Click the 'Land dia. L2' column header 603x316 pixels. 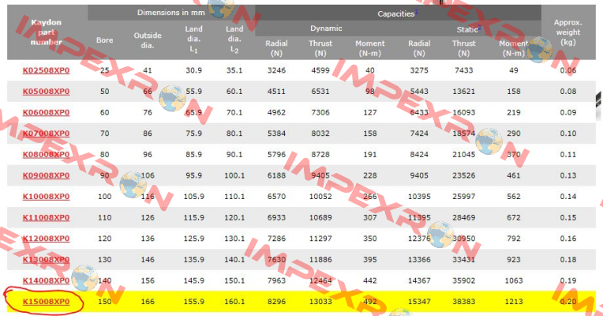(x=234, y=39)
